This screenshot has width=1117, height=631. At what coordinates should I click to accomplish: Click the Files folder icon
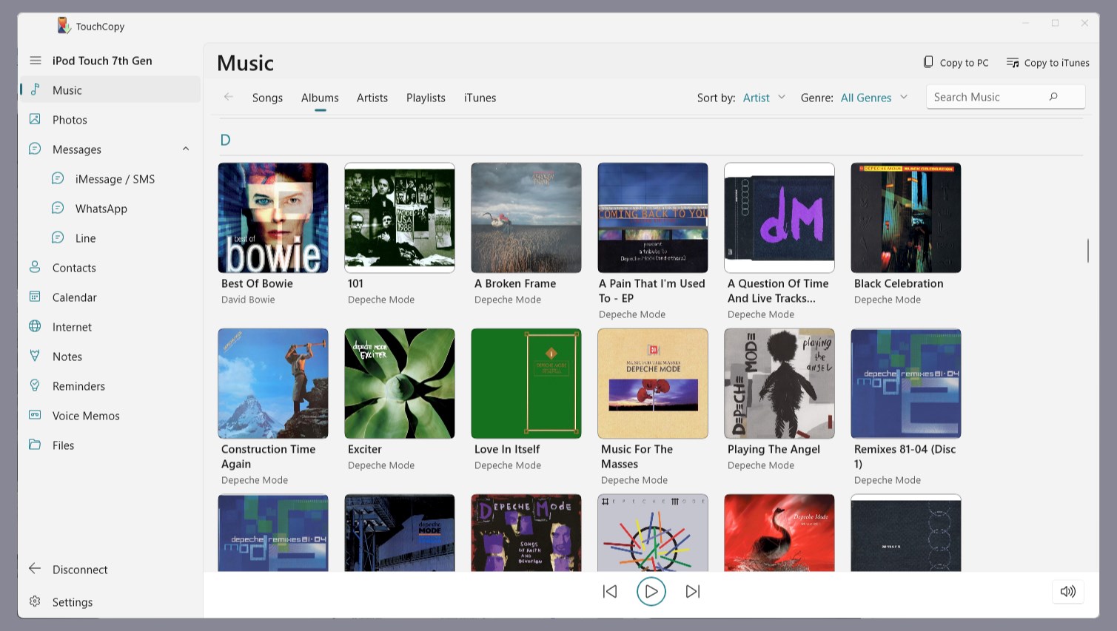point(35,445)
